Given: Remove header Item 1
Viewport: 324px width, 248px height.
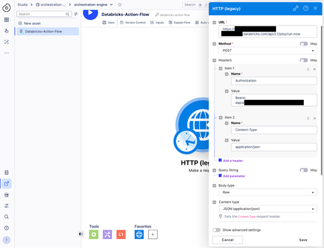Looking at the screenshot, I should click(x=315, y=69).
